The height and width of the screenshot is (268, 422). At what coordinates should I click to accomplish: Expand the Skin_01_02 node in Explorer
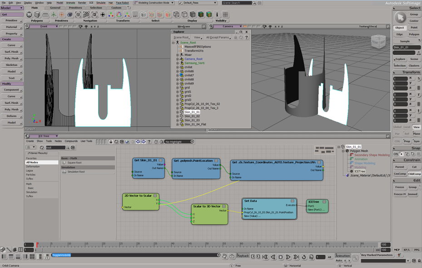pyautogui.click(x=177, y=116)
